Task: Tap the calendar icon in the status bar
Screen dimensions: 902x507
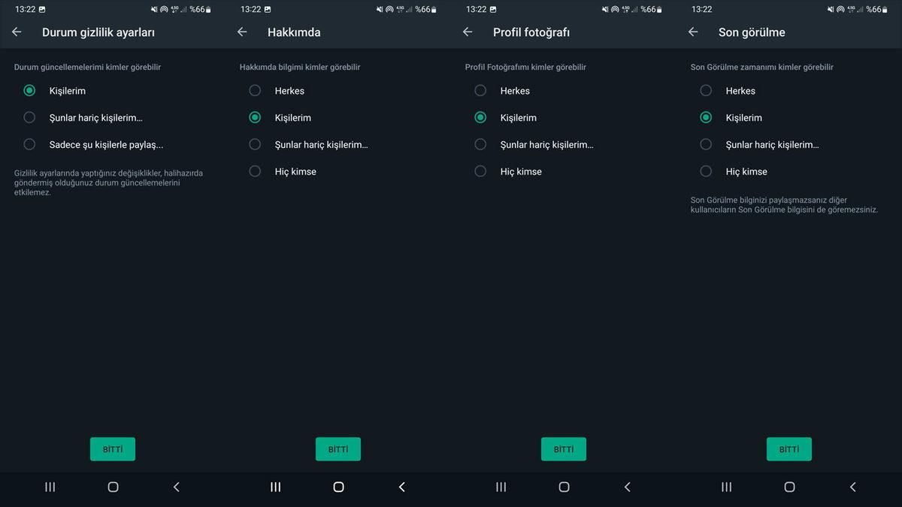Action: pyautogui.click(x=42, y=9)
